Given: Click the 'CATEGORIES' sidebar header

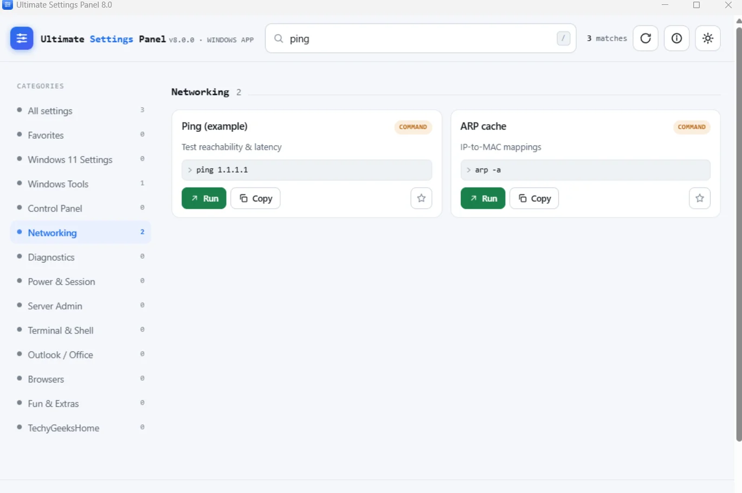Looking at the screenshot, I should click(x=40, y=86).
